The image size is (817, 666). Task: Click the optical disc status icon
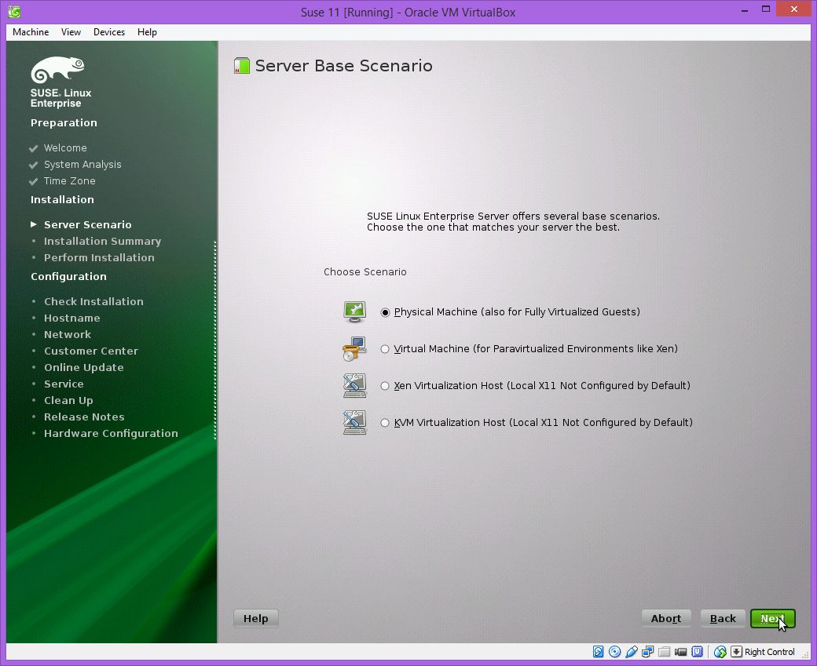click(615, 651)
